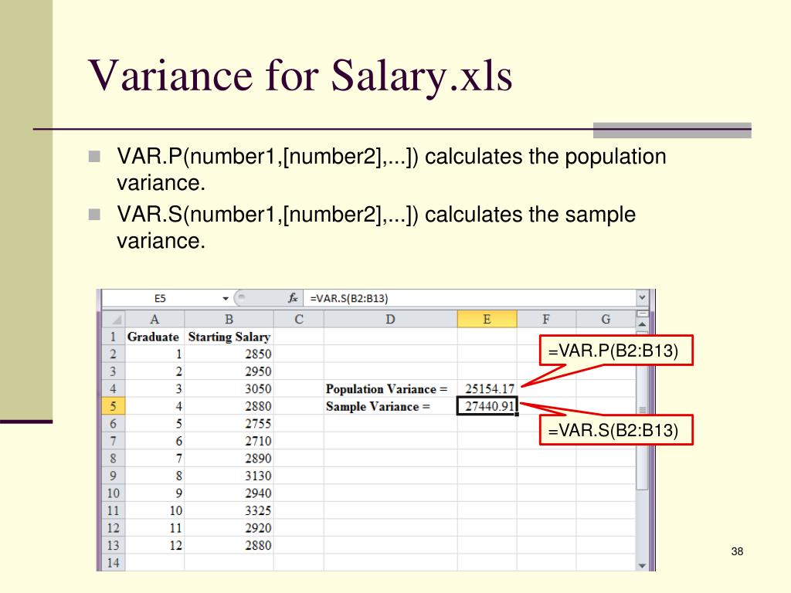The height and width of the screenshot is (593, 791).
Task: Click the vertical scrollbar thumb
Action: click(642, 411)
